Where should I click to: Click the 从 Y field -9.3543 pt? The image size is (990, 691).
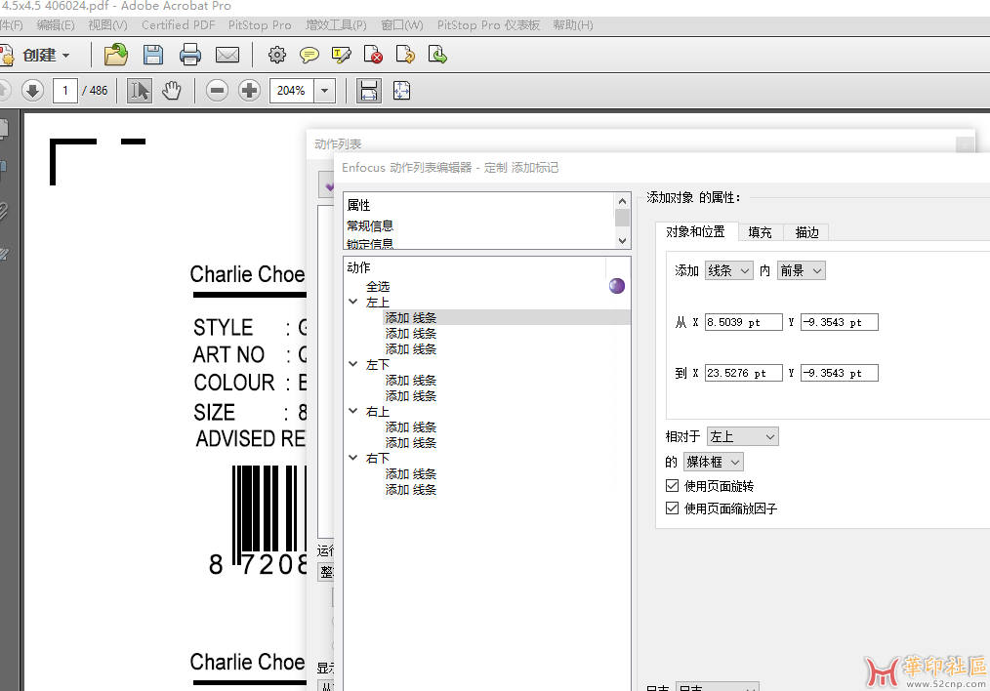839,322
